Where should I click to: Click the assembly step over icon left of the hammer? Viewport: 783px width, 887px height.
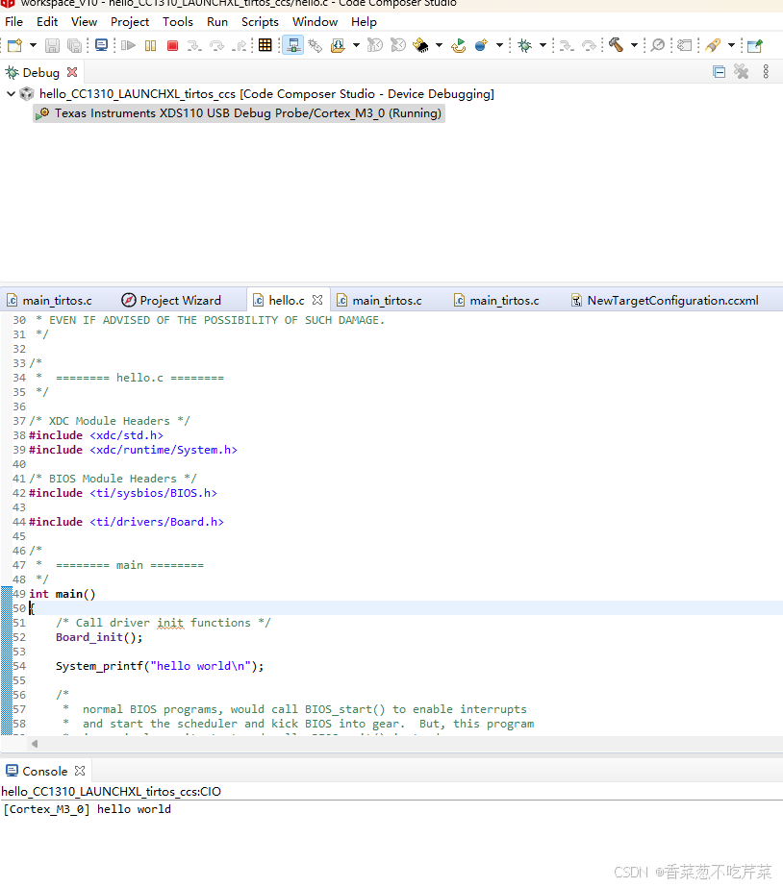(x=589, y=45)
